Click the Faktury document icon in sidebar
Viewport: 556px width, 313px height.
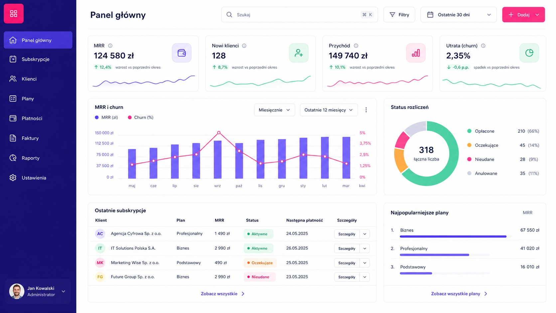[13, 138]
